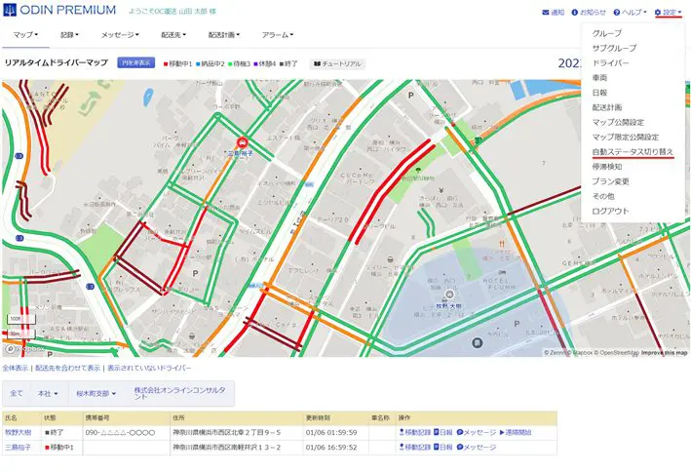
Task: Open the 通知 notification envelope icon
Action: click(552, 13)
